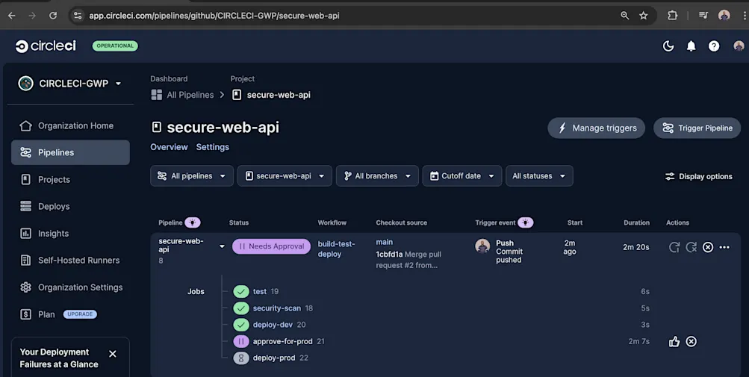
Task: Open the help question mark icon
Action: [x=714, y=46]
